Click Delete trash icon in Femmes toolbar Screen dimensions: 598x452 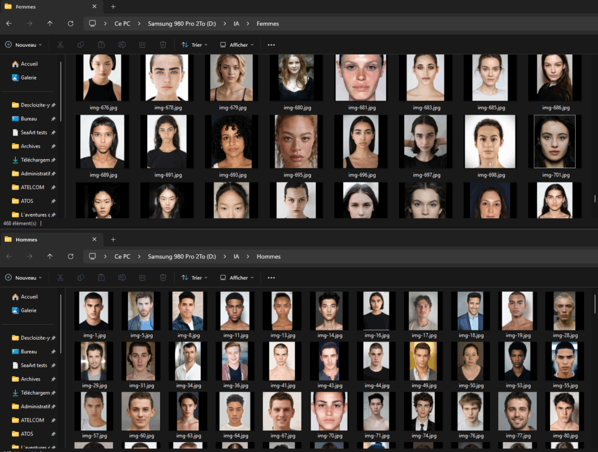[164, 45]
